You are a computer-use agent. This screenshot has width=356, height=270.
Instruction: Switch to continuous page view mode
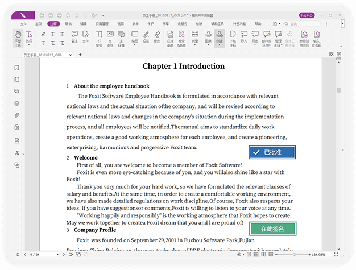click(256, 254)
